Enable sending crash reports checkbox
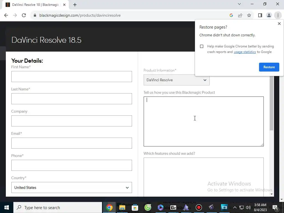 tap(202, 46)
